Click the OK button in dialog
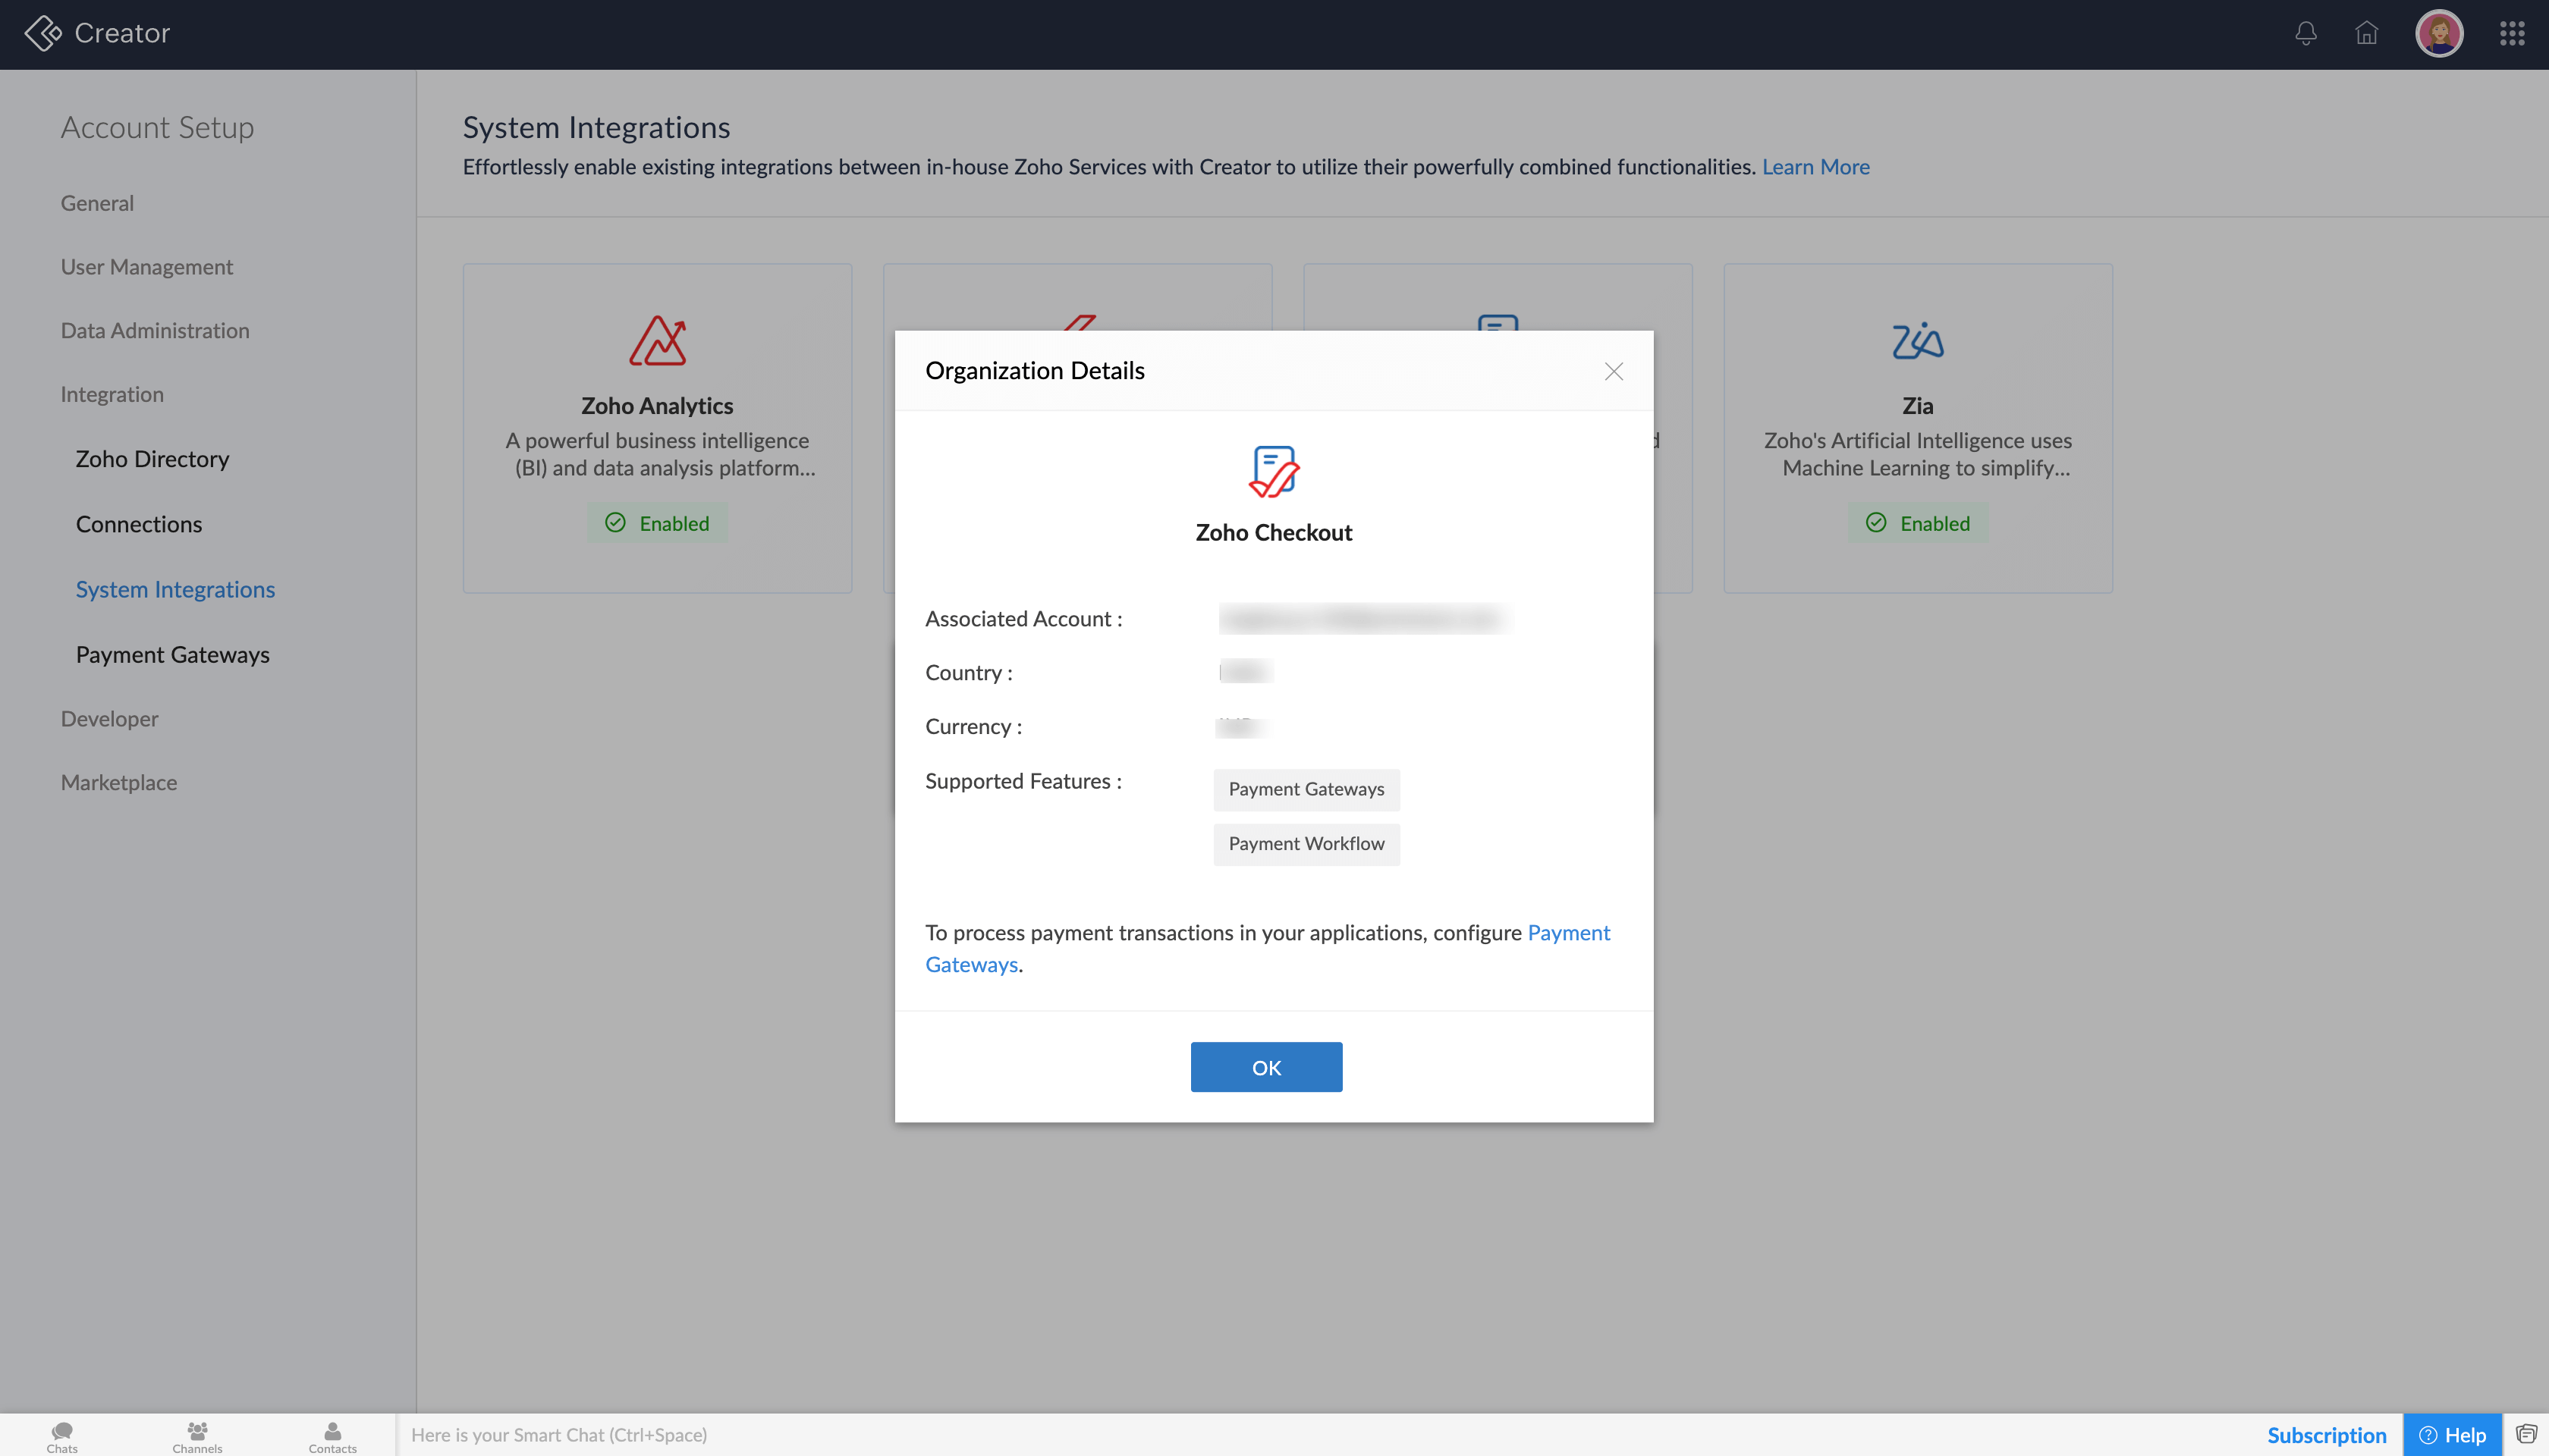Viewport: 2549px width, 1456px height. pos(1265,1066)
